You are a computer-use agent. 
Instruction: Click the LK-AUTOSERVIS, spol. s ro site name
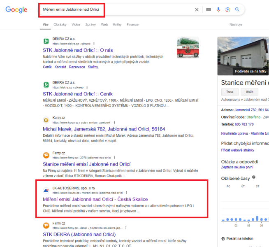click(74, 188)
